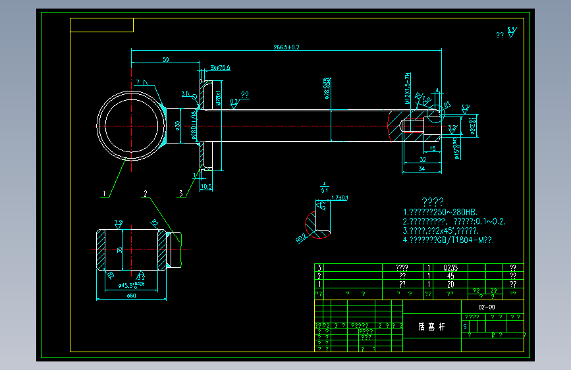Click the 4 dimension above rod end
Viewport: 571px width, 370px height.
point(437,91)
